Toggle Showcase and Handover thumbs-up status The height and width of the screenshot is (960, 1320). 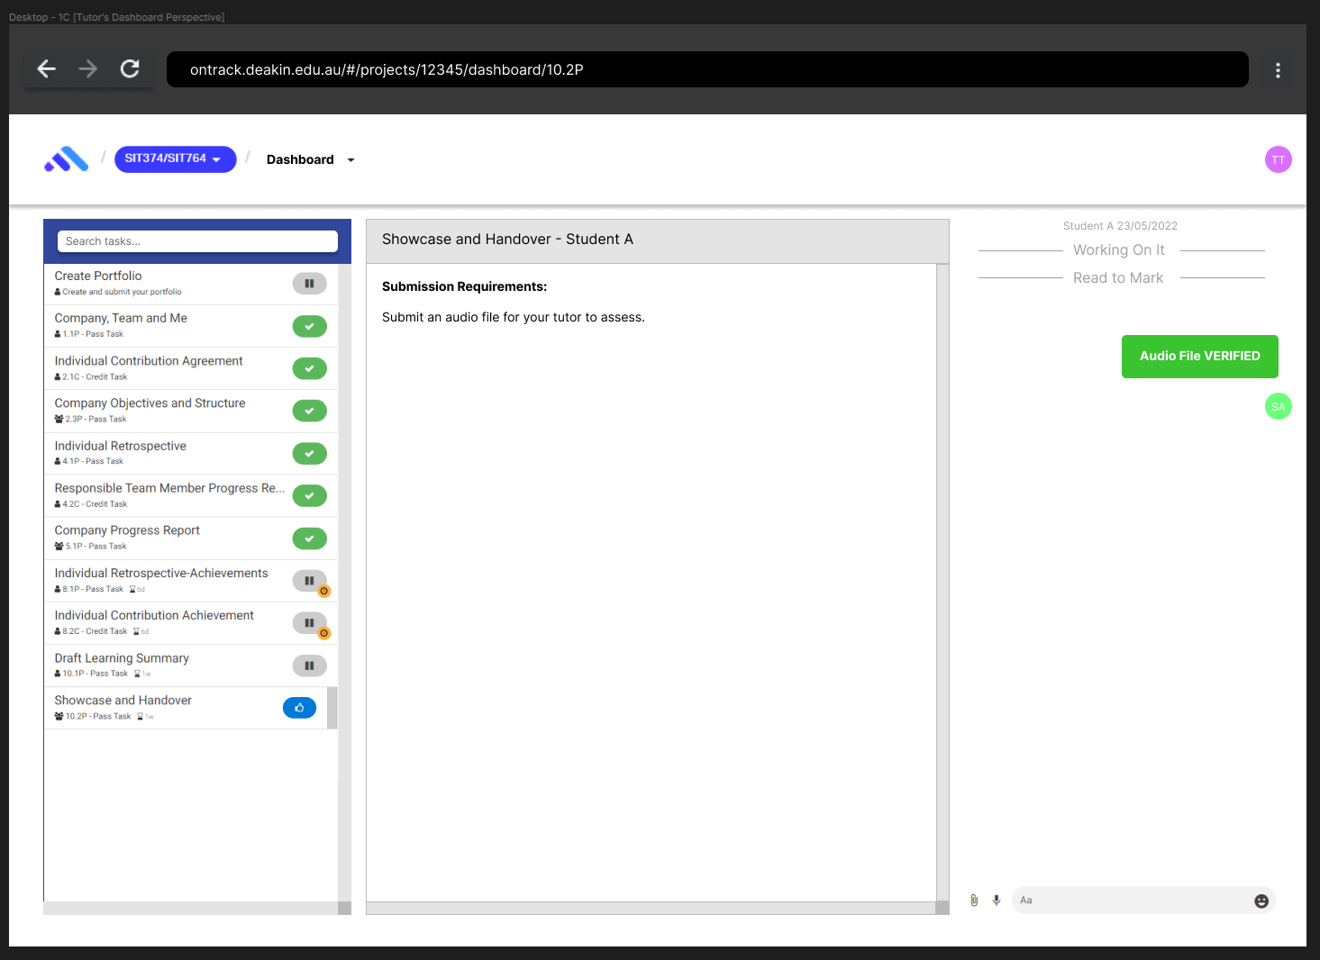(299, 708)
